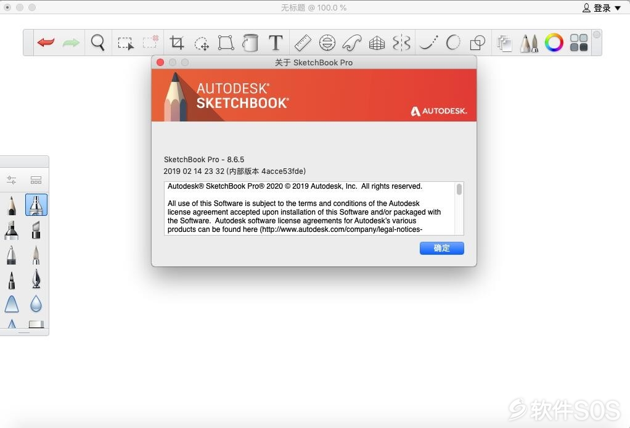
Task: Click the 'SketchBook Pro - 8.6.5' version text
Action: (203, 160)
